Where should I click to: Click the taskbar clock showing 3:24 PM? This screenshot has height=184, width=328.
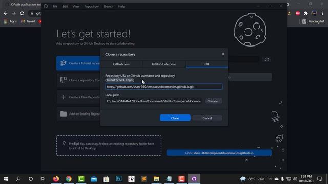coord(306,179)
